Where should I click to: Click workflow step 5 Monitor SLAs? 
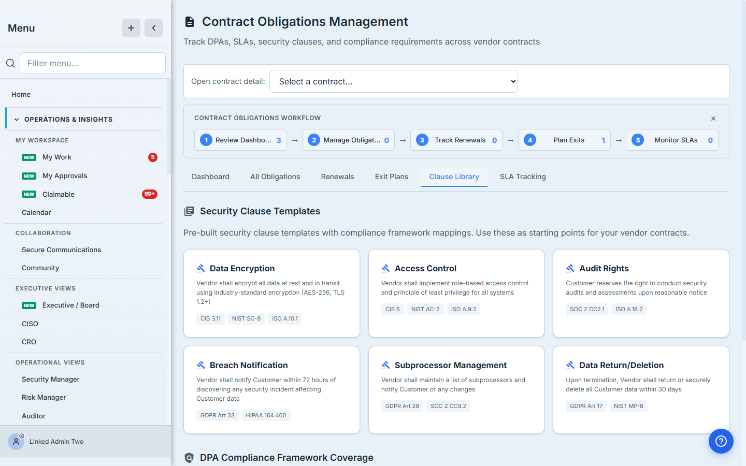(672, 140)
